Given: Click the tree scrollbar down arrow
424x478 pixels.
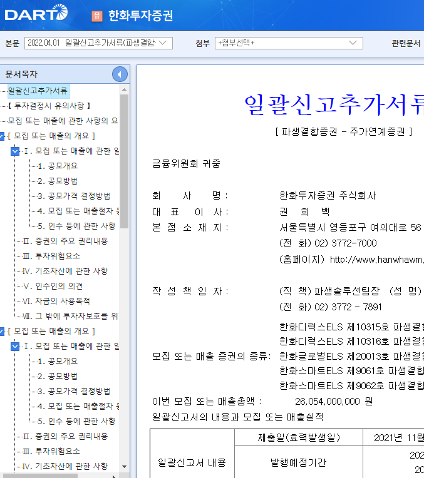Looking at the screenshot, I should coord(124,466).
